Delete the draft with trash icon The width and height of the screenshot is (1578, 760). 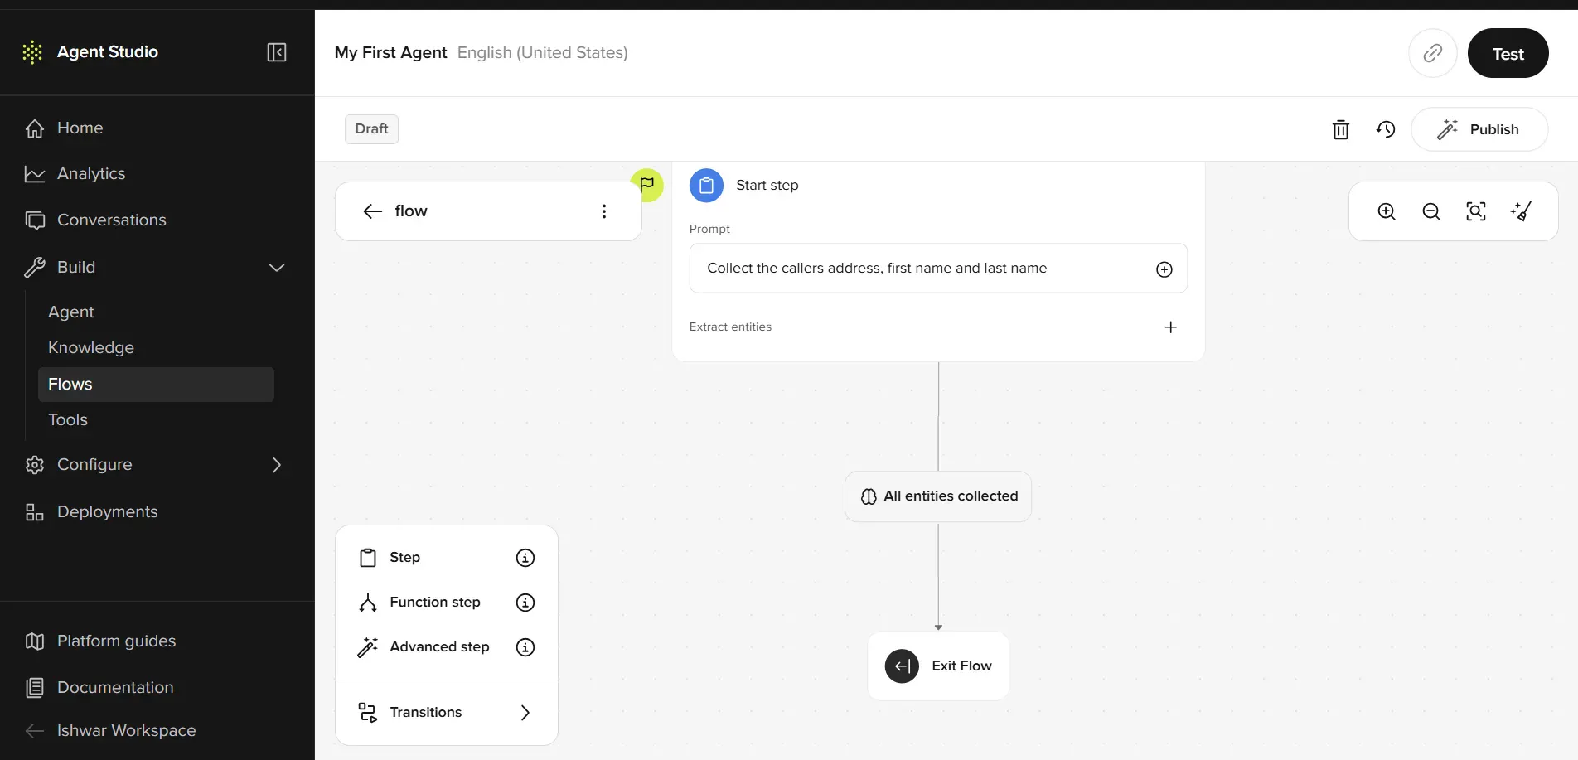(x=1341, y=129)
